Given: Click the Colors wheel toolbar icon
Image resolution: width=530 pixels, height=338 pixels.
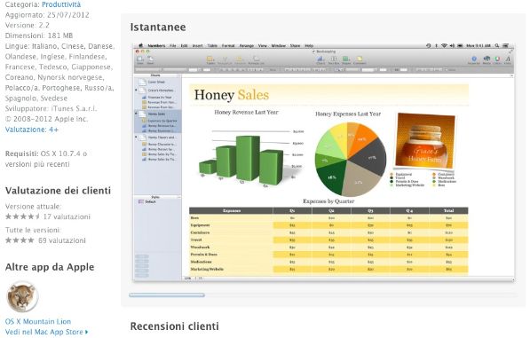Looking at the screenshot, I should 497,60.
